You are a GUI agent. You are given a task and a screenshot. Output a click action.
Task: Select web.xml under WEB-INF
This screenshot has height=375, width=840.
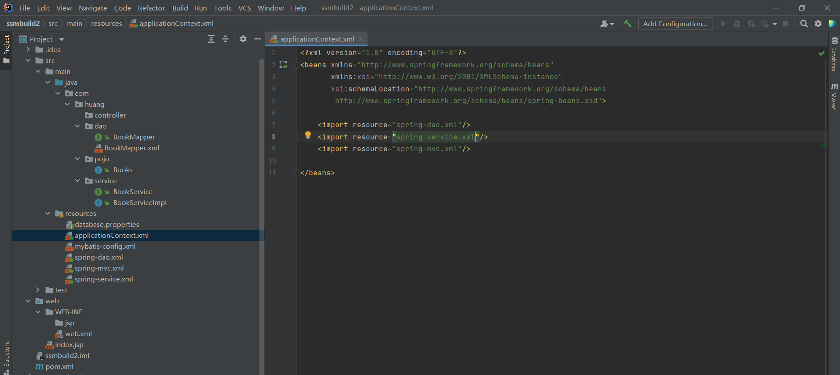(x=78, y=334)
